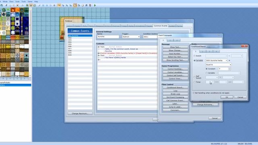Open the Self Switch state dropdown
258x145 pixels.
[229, 77]
